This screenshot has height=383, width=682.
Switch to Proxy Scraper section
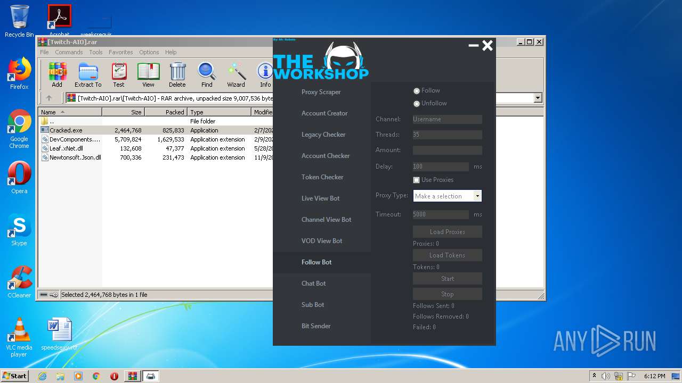coord(322,92)
